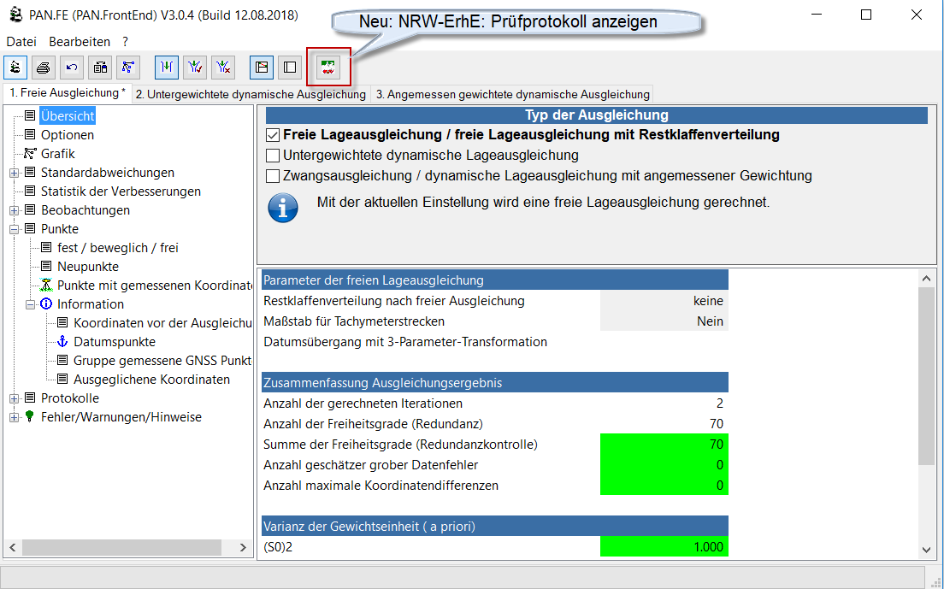Image resolution: width=944 pixels, height=589 pixels.
Task: Click the NRW-ErhE Prüfprotokoll toolbar icon
Action: 328,67
